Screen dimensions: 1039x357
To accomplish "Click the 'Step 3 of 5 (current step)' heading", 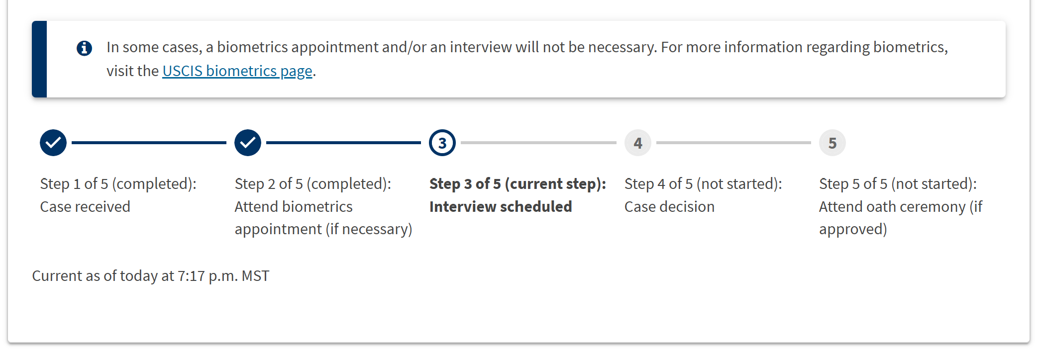I will pyautogui.click(x=518, y=184).
